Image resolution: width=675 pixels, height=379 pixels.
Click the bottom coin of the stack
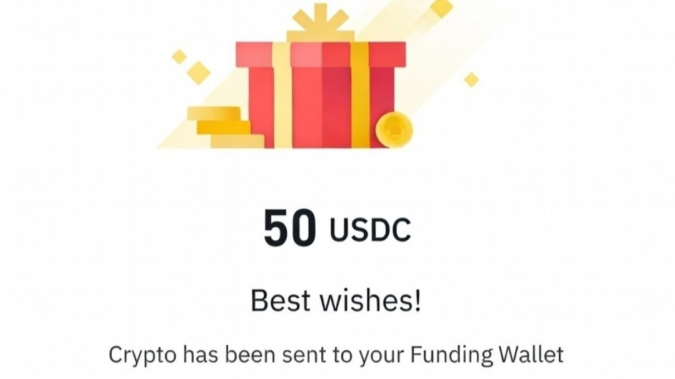tap(237, 141)
